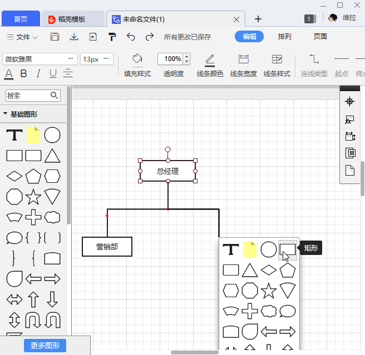The height and width of the screenshot is (355, 365).
Task: Click the 更多图形 button
Action: point(45,346)
